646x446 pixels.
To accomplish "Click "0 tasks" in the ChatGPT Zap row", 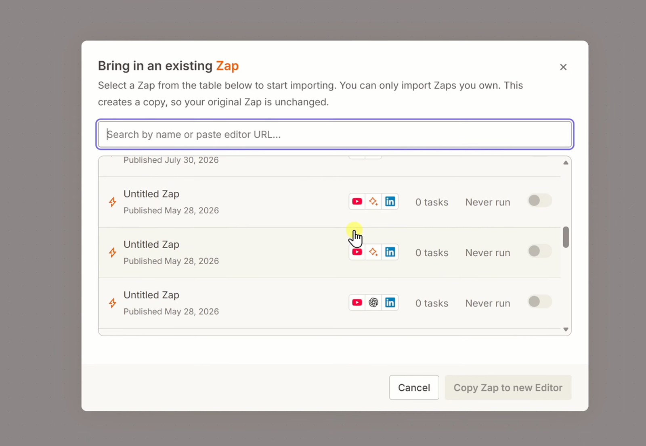I will click(432, 303).
